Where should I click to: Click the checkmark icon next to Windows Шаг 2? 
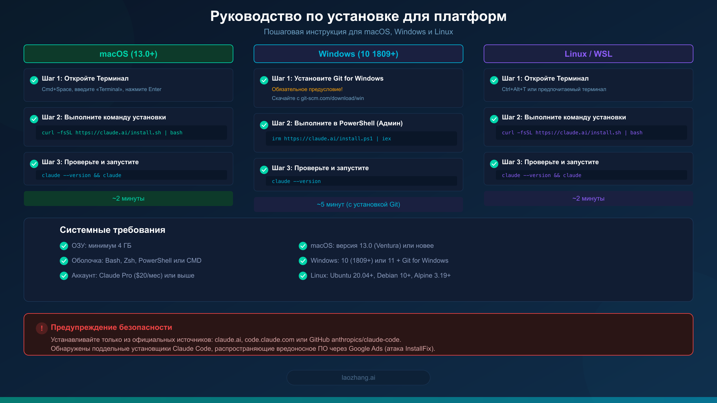[264, 125]
